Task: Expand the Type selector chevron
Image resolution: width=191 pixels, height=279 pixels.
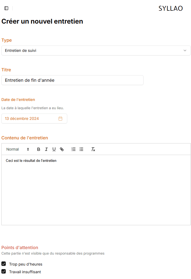Action: (x=186, y=50)
